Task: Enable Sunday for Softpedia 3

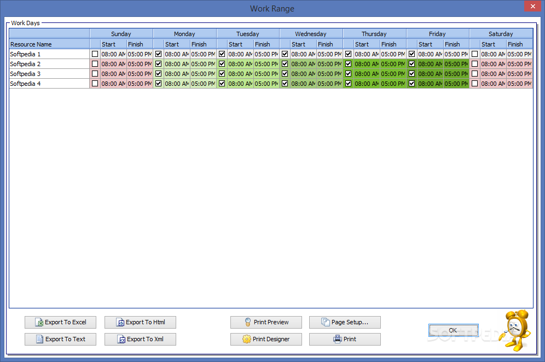Action: (x=95, y=74)
